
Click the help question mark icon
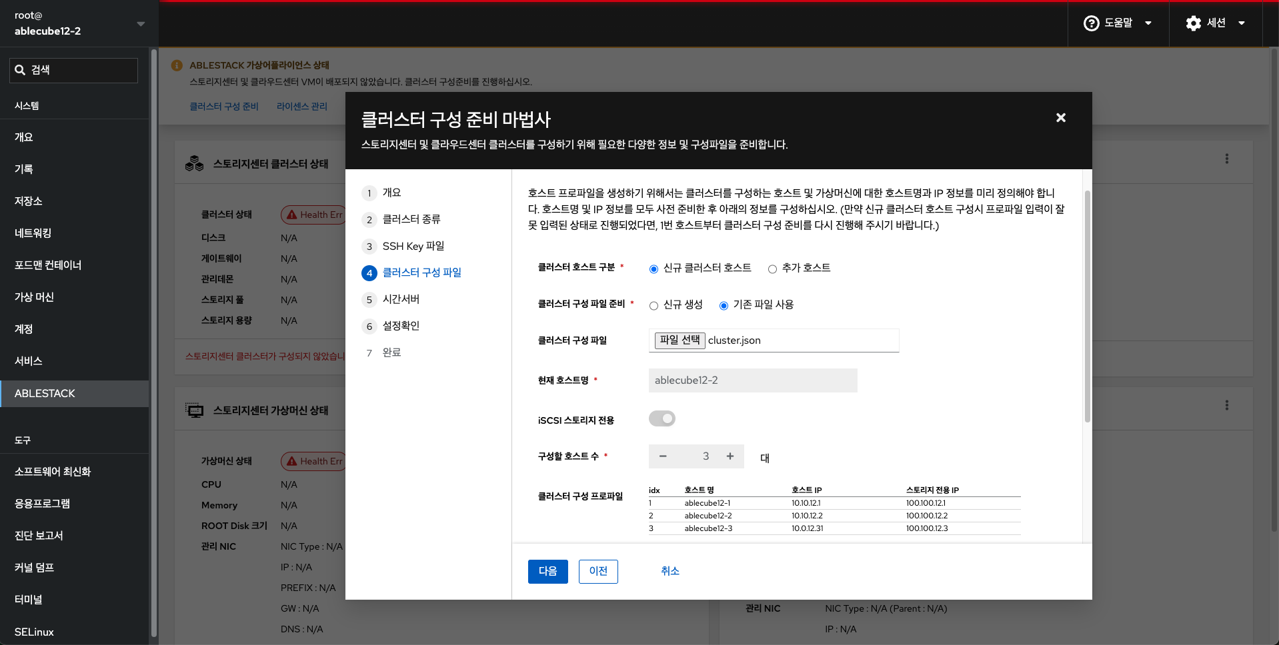click(x=1091, y=23)
